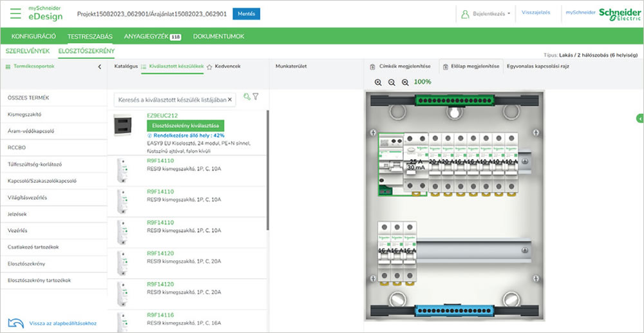Select the ELOSZTÓSZEKRÉNY sub-tab

[x=86, y=52]
